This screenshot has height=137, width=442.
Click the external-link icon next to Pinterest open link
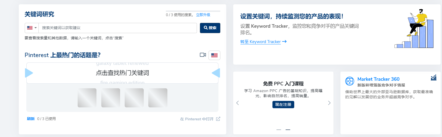pos(218,119)
